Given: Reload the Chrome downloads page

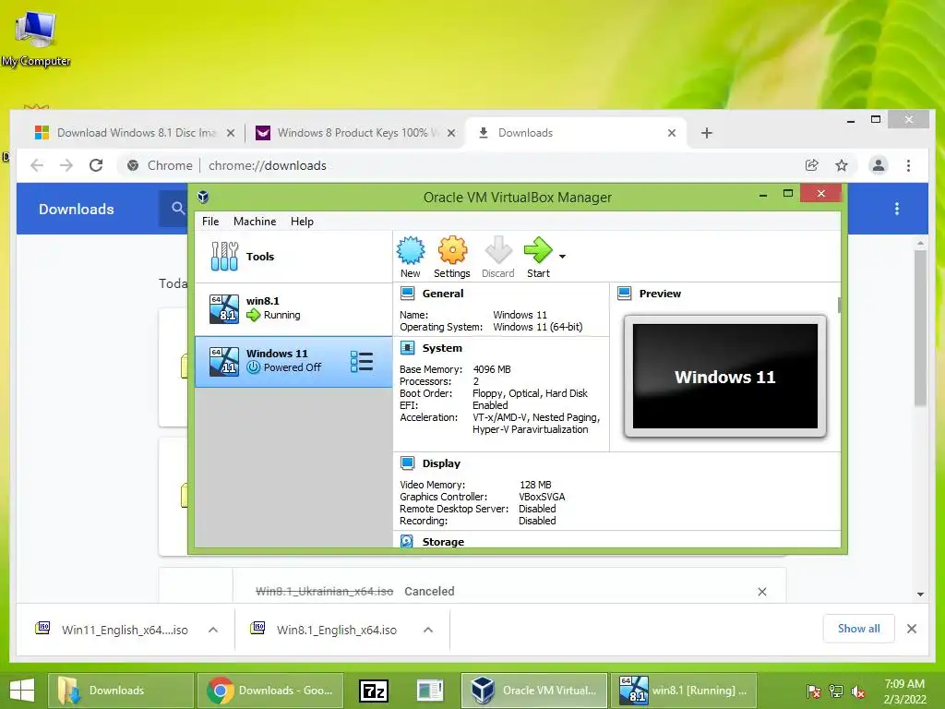Looking at the screenshot, I should pos(96,165).
